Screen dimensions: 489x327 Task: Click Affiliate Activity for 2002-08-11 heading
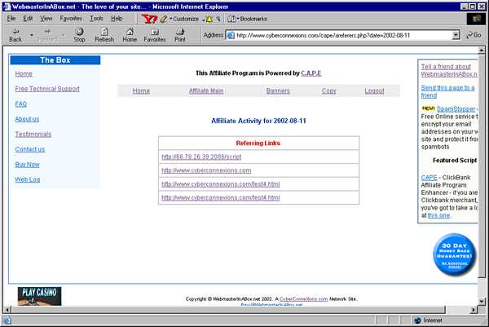[x=258, y=121]
